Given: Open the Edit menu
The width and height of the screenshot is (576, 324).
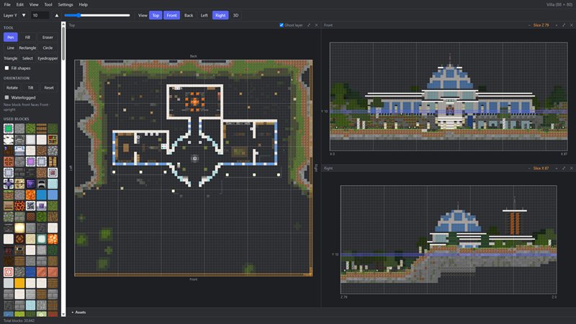Looking at the screenshot, I should pyautogui.click(x=20, y=5).
